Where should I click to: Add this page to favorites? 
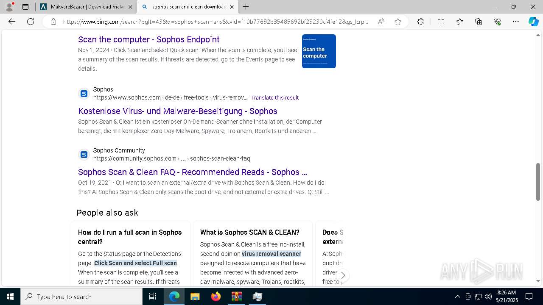(398, 22)
